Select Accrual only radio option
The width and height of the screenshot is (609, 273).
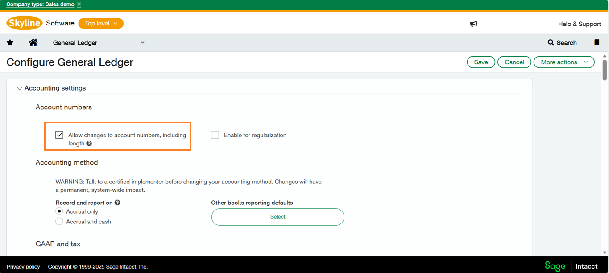tap(59, 211)
